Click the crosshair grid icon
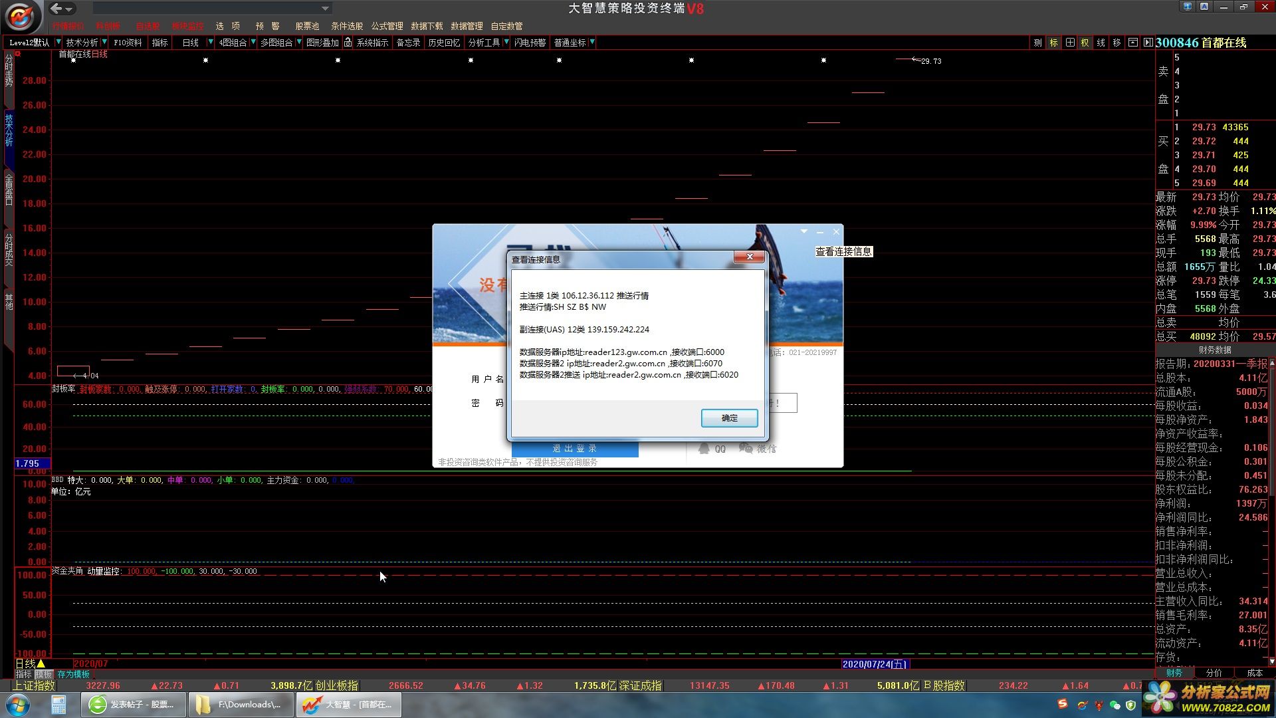Screen dimensions: 1276x718 [x=1069, y=42]
